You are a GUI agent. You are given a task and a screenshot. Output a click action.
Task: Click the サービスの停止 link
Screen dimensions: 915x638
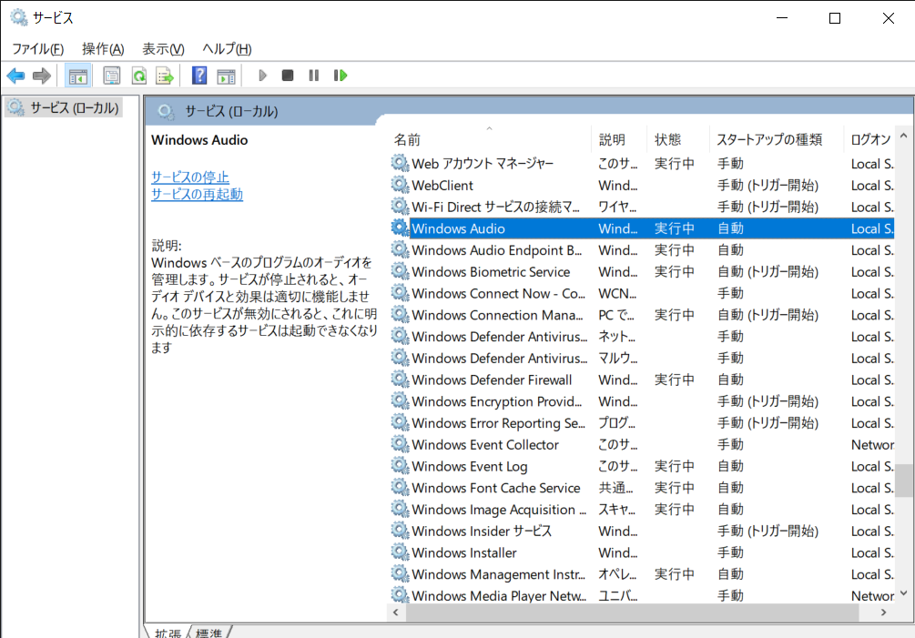click(x=190, y=177)
